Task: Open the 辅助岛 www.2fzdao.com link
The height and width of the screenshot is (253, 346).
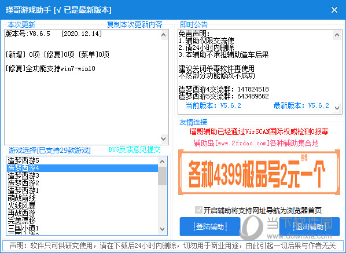Action: click(x=256, y=143)
